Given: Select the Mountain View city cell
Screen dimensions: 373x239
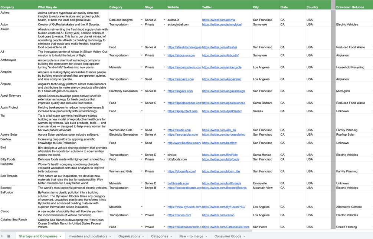Looking at the screenshot, I should click(x=266, y=188).
